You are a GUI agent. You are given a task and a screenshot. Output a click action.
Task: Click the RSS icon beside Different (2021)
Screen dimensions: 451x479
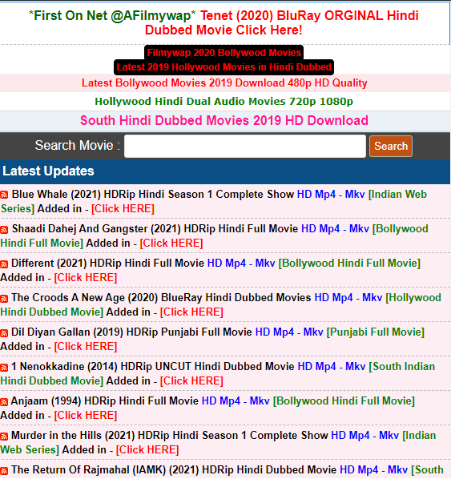click(x=4, y=264)
